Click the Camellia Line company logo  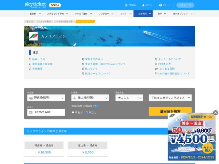33,36
